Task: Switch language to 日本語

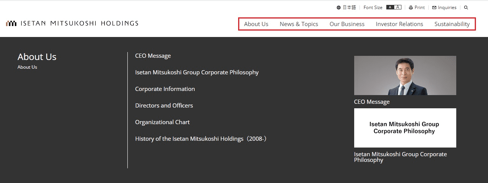Action: (x=349, y=8)
